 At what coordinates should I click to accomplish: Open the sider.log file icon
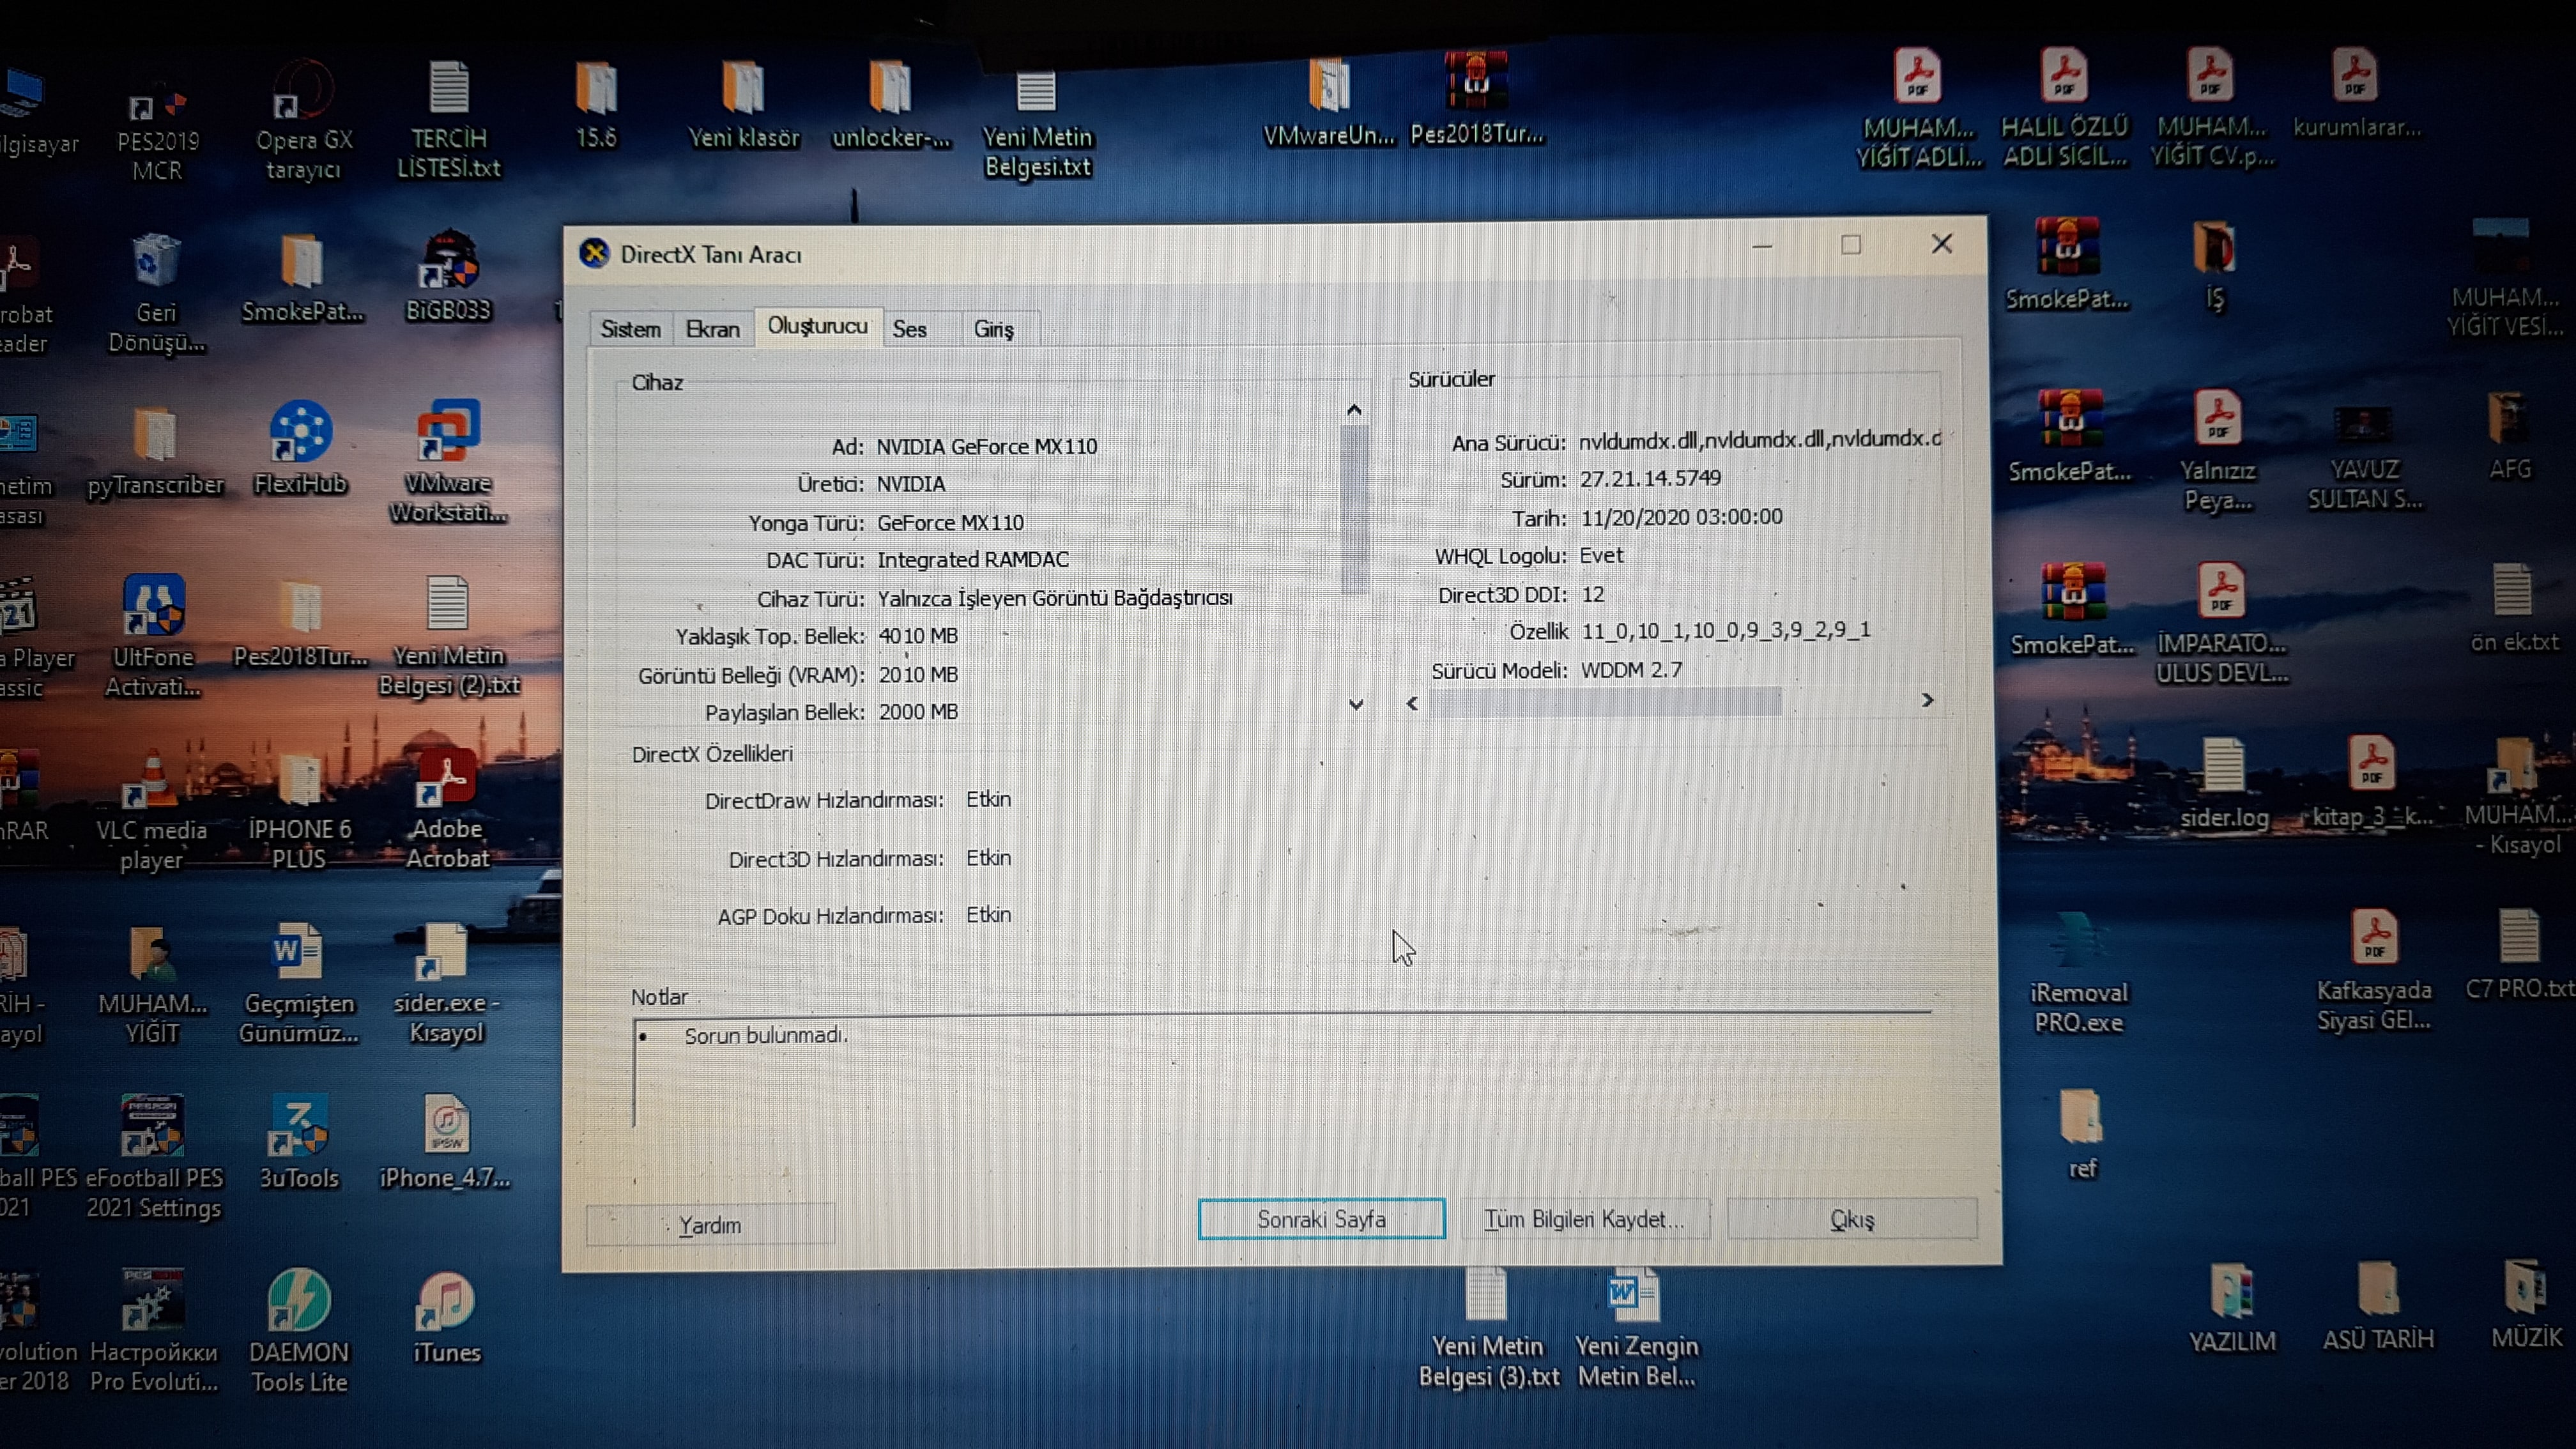click(2224, 785)
